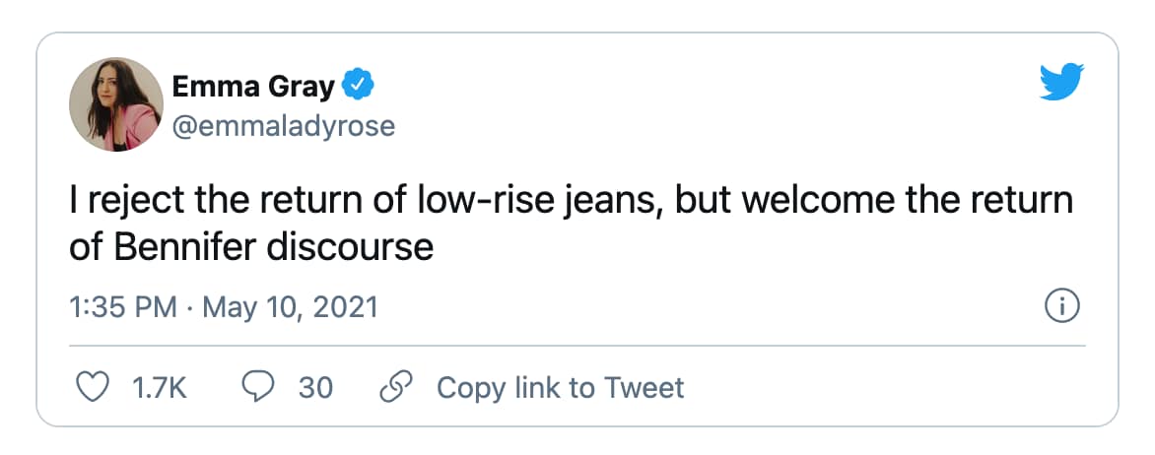Click the May 10, 2021 date
The height and width of the screenshot is (455, 1155).
click(290, 307)
